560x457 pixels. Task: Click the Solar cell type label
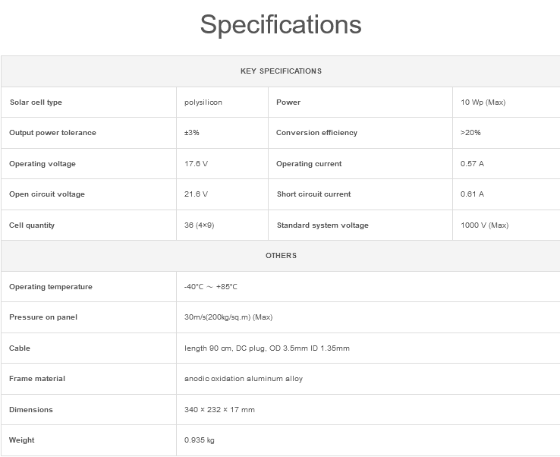pyautogui.click(x=36, y=102)
